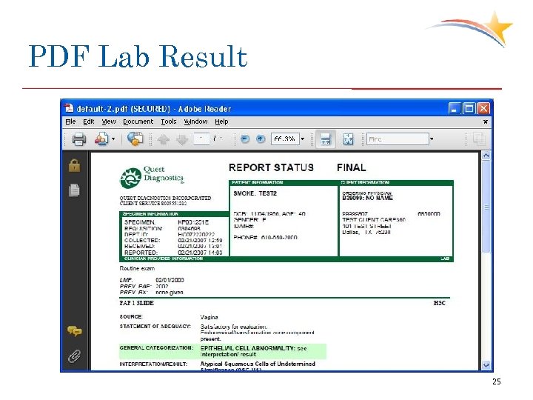Open the Document menu
This screenshot has height=400, width=533.
click(x=138, y=121)
